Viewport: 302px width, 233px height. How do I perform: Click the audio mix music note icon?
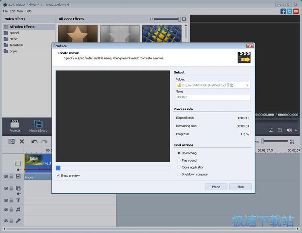tap(18, 209)
